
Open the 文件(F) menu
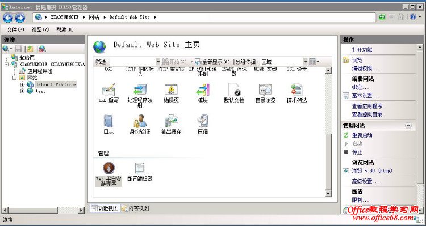point(15,30)
